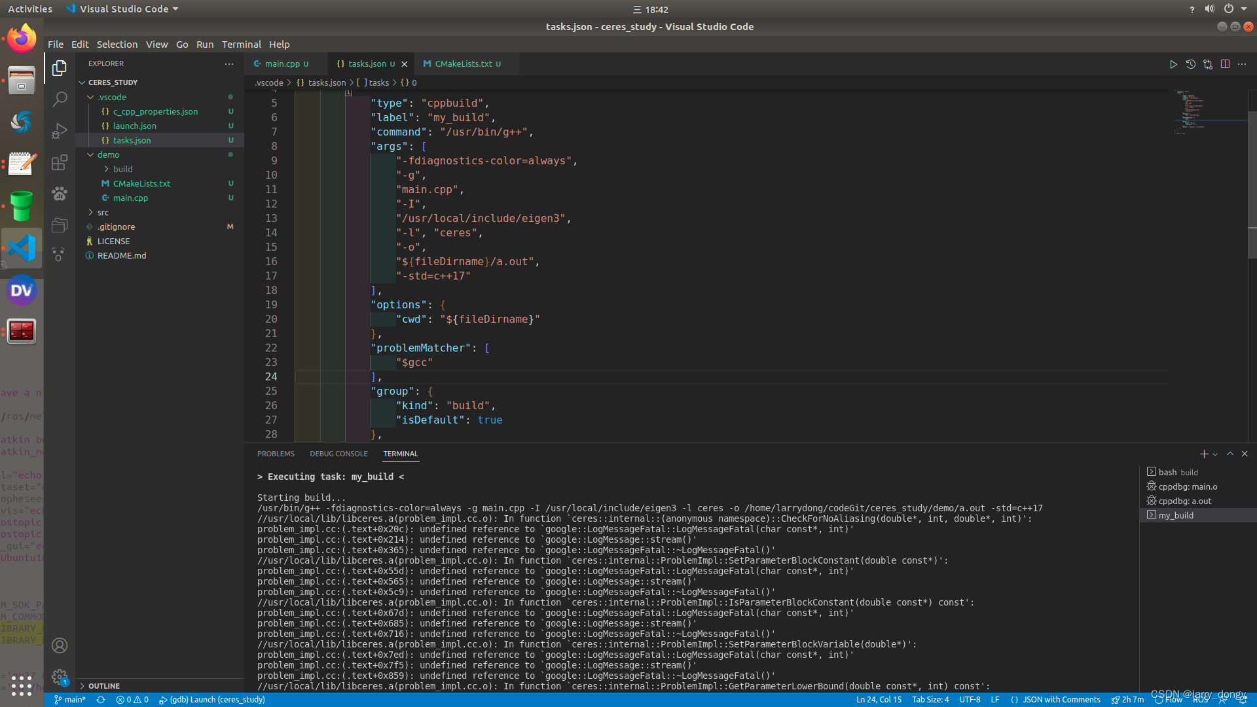Open Accounts icon at sidebar bottom
This screenshot has height=707, width=1257.
coord(60,645)
